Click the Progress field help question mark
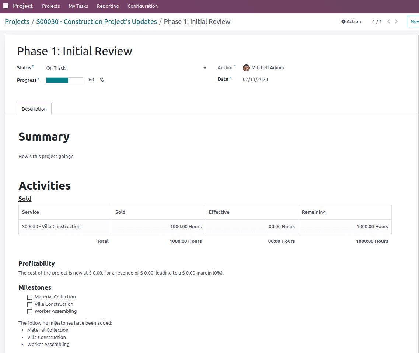The image size is (419, 353). pyautogui.click(x=38, y=78)
